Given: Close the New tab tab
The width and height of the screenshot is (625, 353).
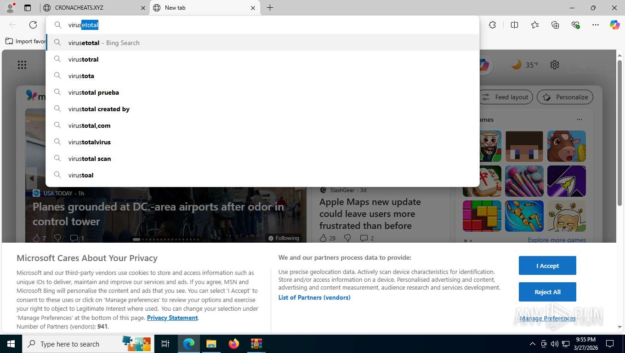Looking at the screenshot, I should [x=253, y=8].
